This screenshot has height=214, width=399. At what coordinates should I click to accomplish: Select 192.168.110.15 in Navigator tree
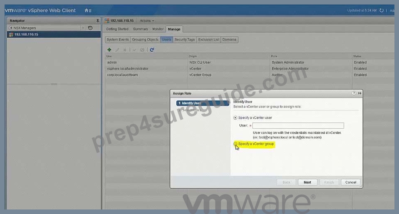[54, 34]
